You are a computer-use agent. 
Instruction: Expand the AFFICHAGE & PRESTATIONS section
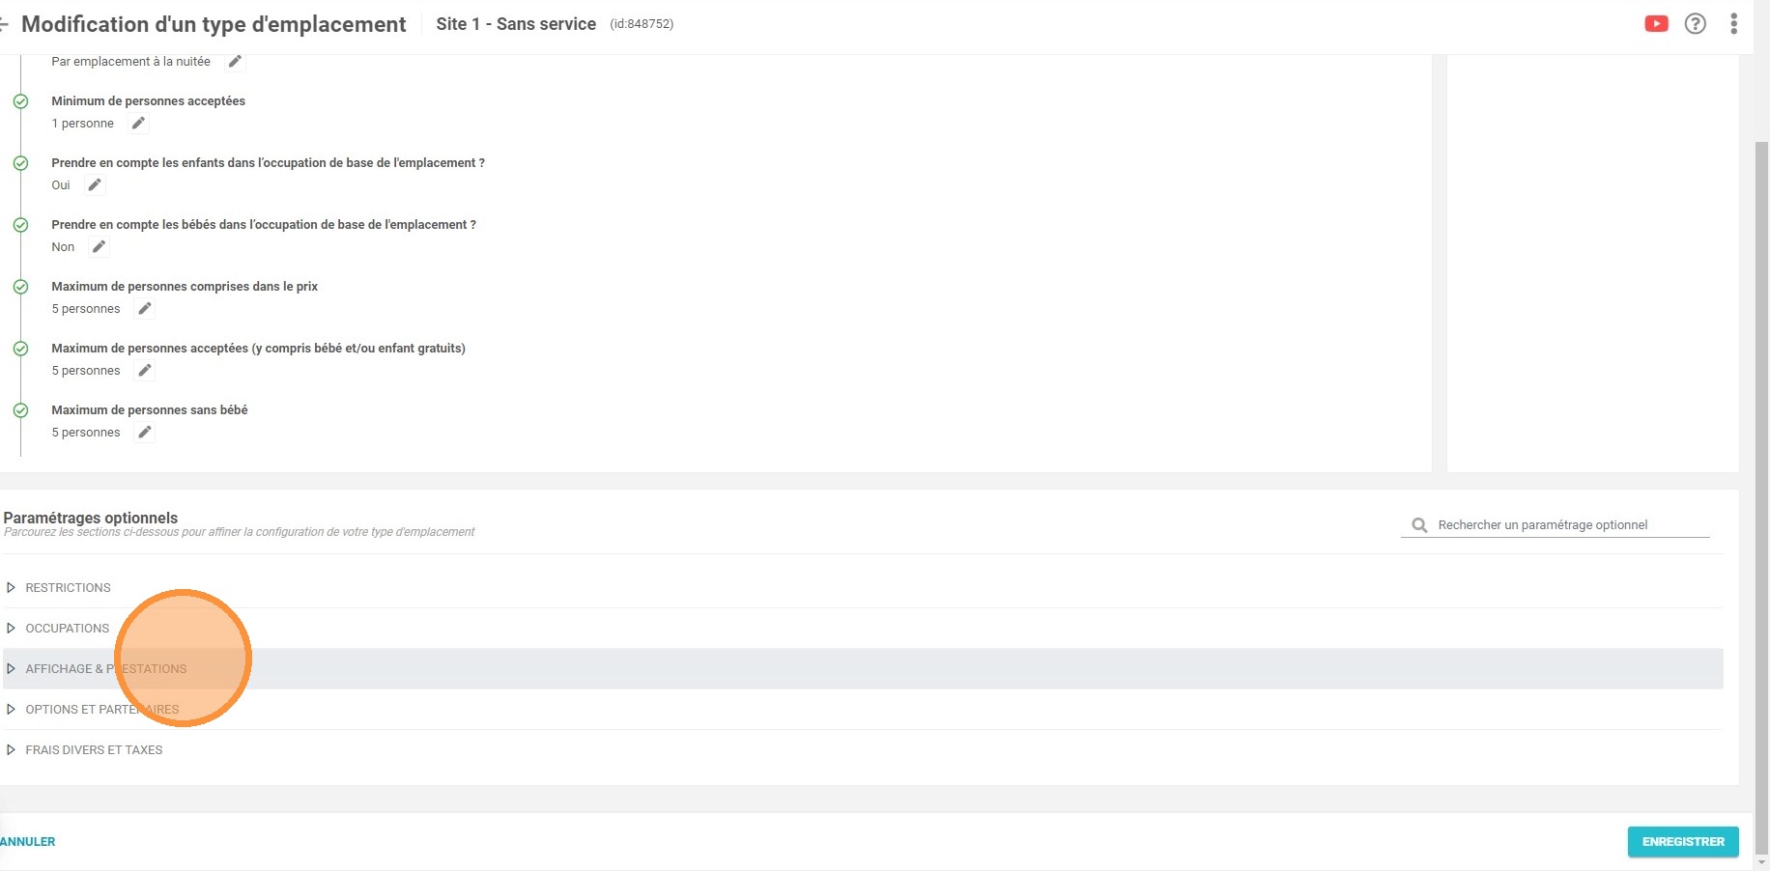(x=863, y=668)
